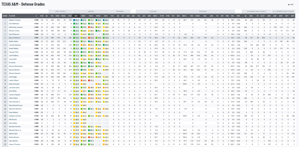Screen dimensions: 299x147
Task: Sort by the REC% coverage column
Action: tap(184, 16)
